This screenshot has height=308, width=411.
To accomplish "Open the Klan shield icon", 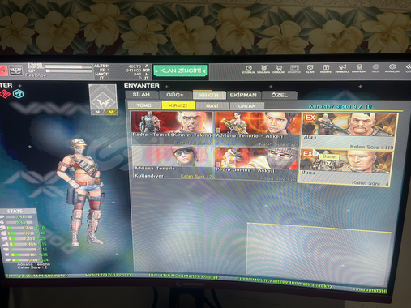I will (310, 69).
